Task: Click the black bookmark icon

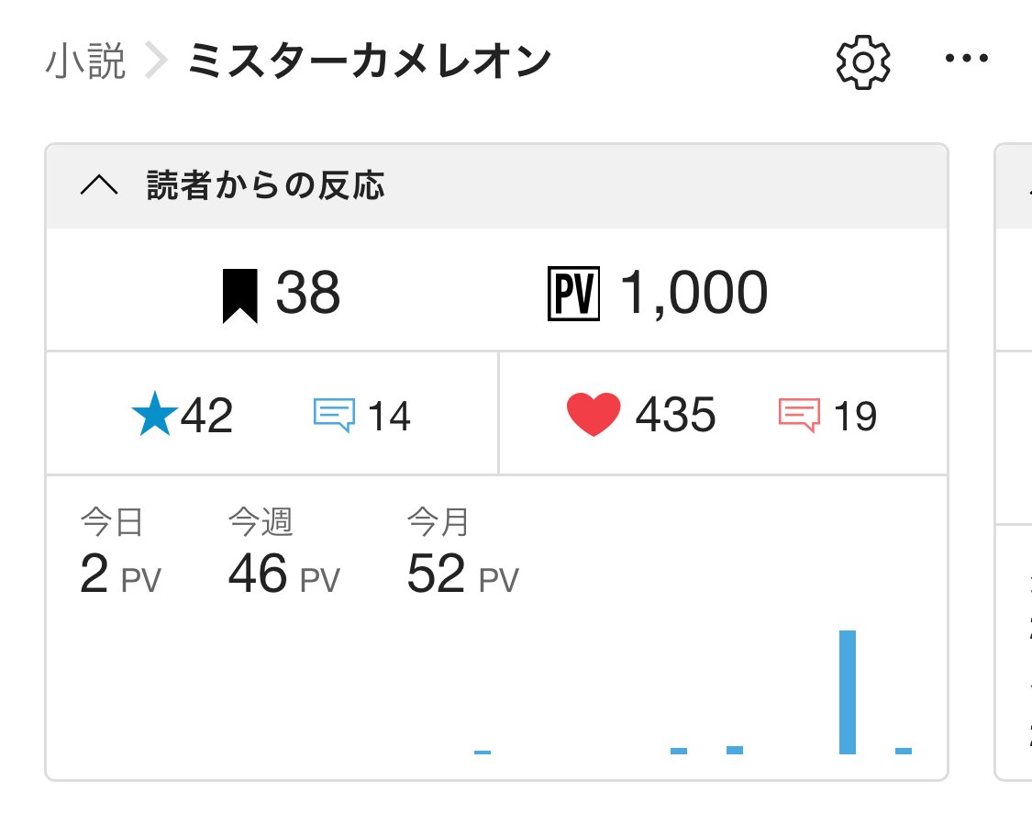Action: pyautogui.click(x=239, y=295)
